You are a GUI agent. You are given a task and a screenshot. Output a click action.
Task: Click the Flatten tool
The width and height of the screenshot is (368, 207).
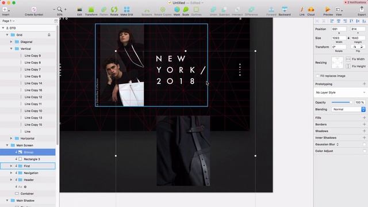click(x=103, y=11)
